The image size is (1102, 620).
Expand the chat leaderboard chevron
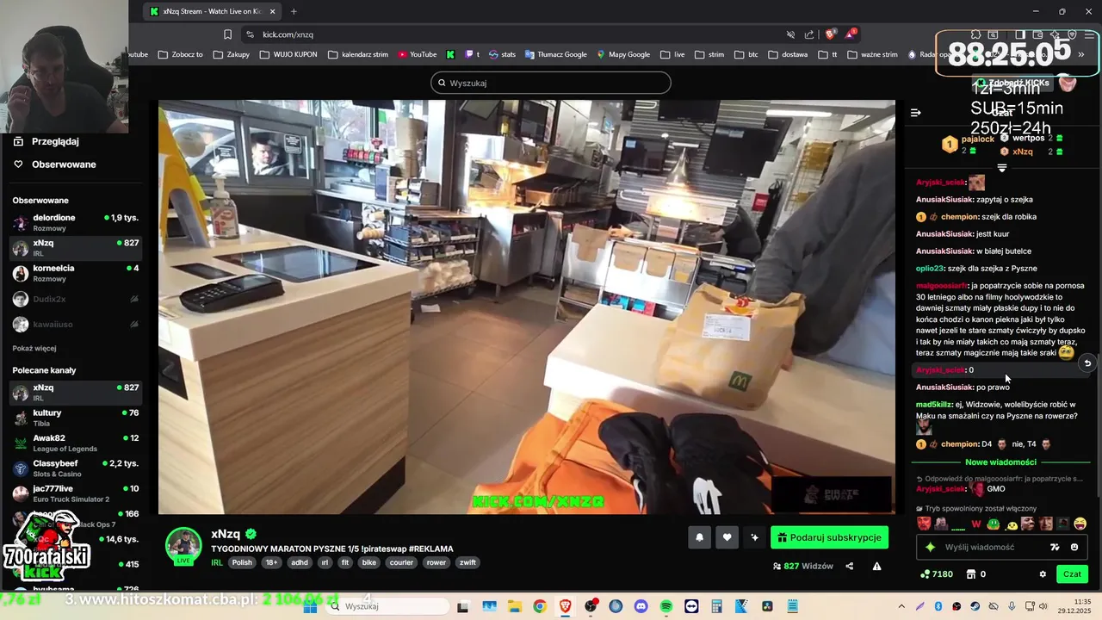[1001, 168]
